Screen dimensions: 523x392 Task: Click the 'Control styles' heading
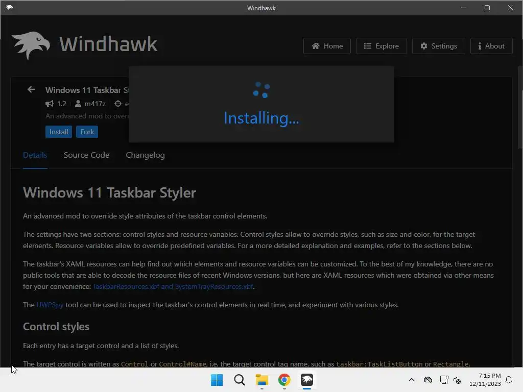(56, 327)
